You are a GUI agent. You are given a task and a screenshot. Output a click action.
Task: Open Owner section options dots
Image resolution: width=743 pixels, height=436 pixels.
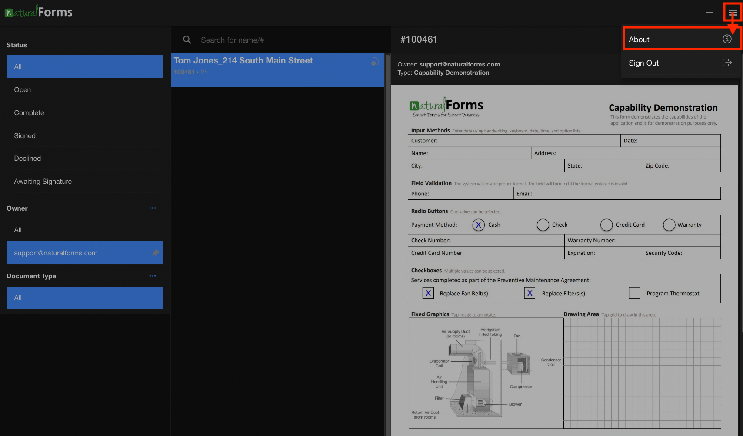(153, 208)
